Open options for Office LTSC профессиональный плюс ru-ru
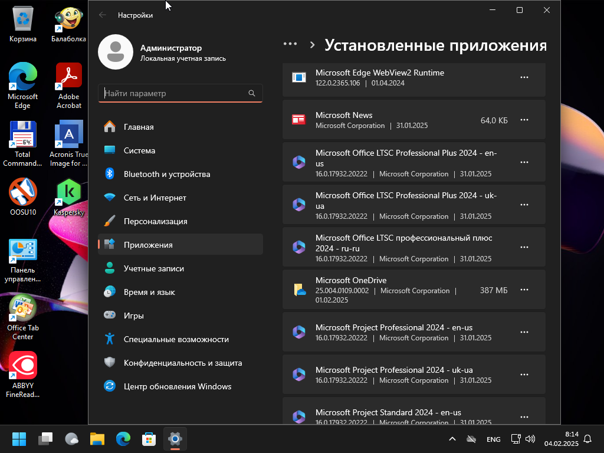 point(524,247)
